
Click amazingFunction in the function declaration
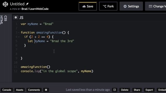click(x=49, y=33)
